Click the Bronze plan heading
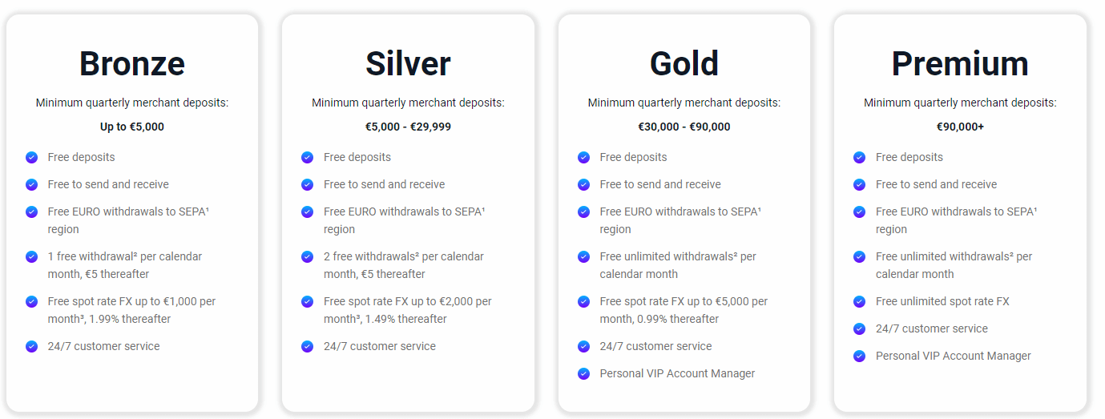1105x419 pixels. coord(132,64)
